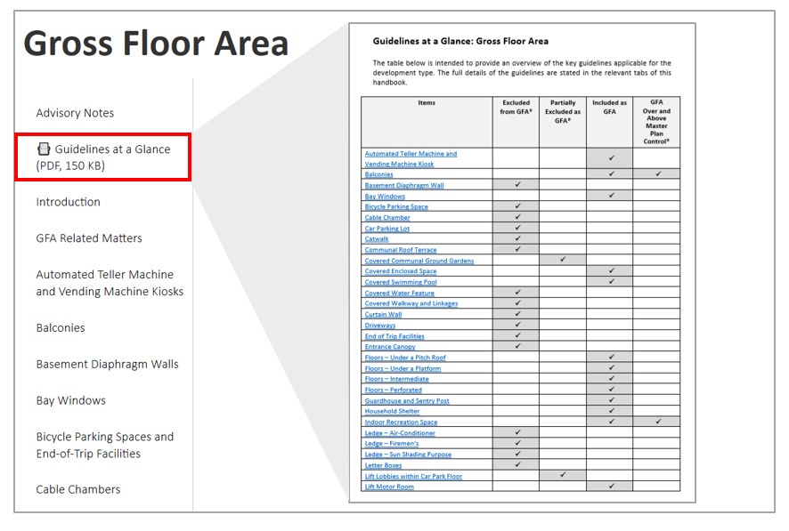Click GFA Over and Above Master Plan Control header

tap(656, 122)
